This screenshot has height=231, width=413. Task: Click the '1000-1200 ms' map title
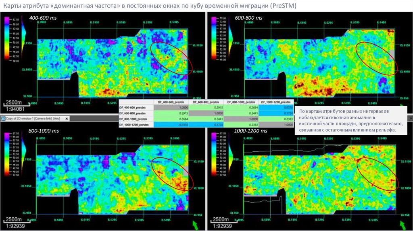(250, 131)
